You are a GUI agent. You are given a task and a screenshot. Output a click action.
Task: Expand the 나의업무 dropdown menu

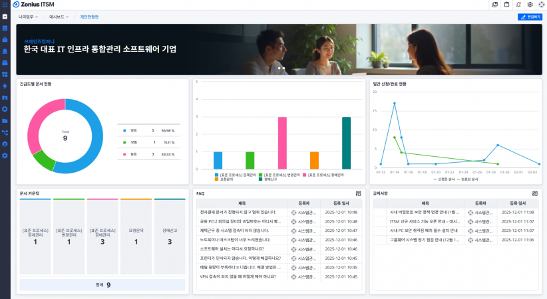coord(28,17)
